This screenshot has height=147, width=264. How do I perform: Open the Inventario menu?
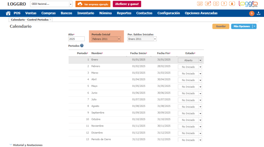86,13
